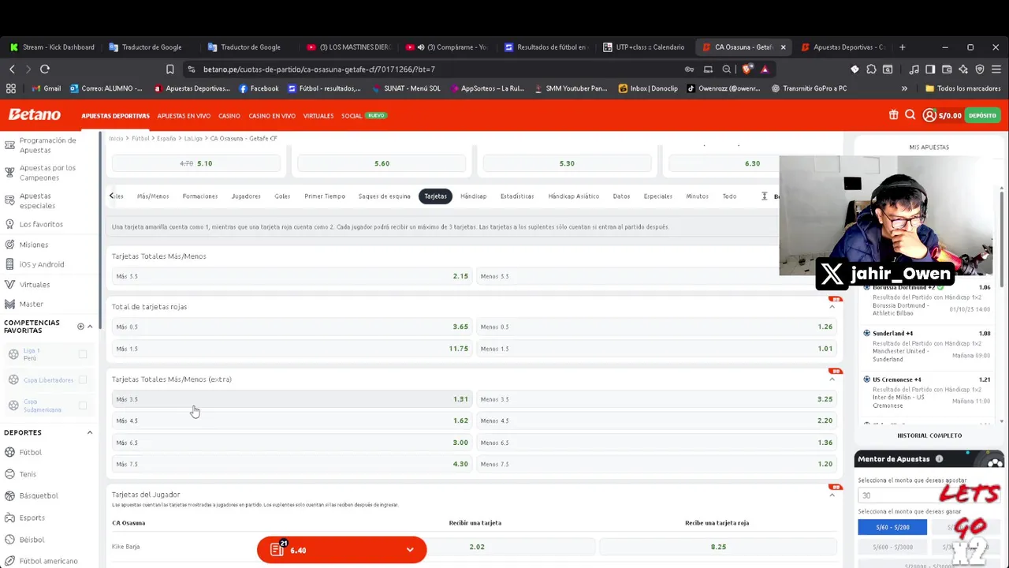
Task: Expand the bet slip chevron
Action: [410, 550]
